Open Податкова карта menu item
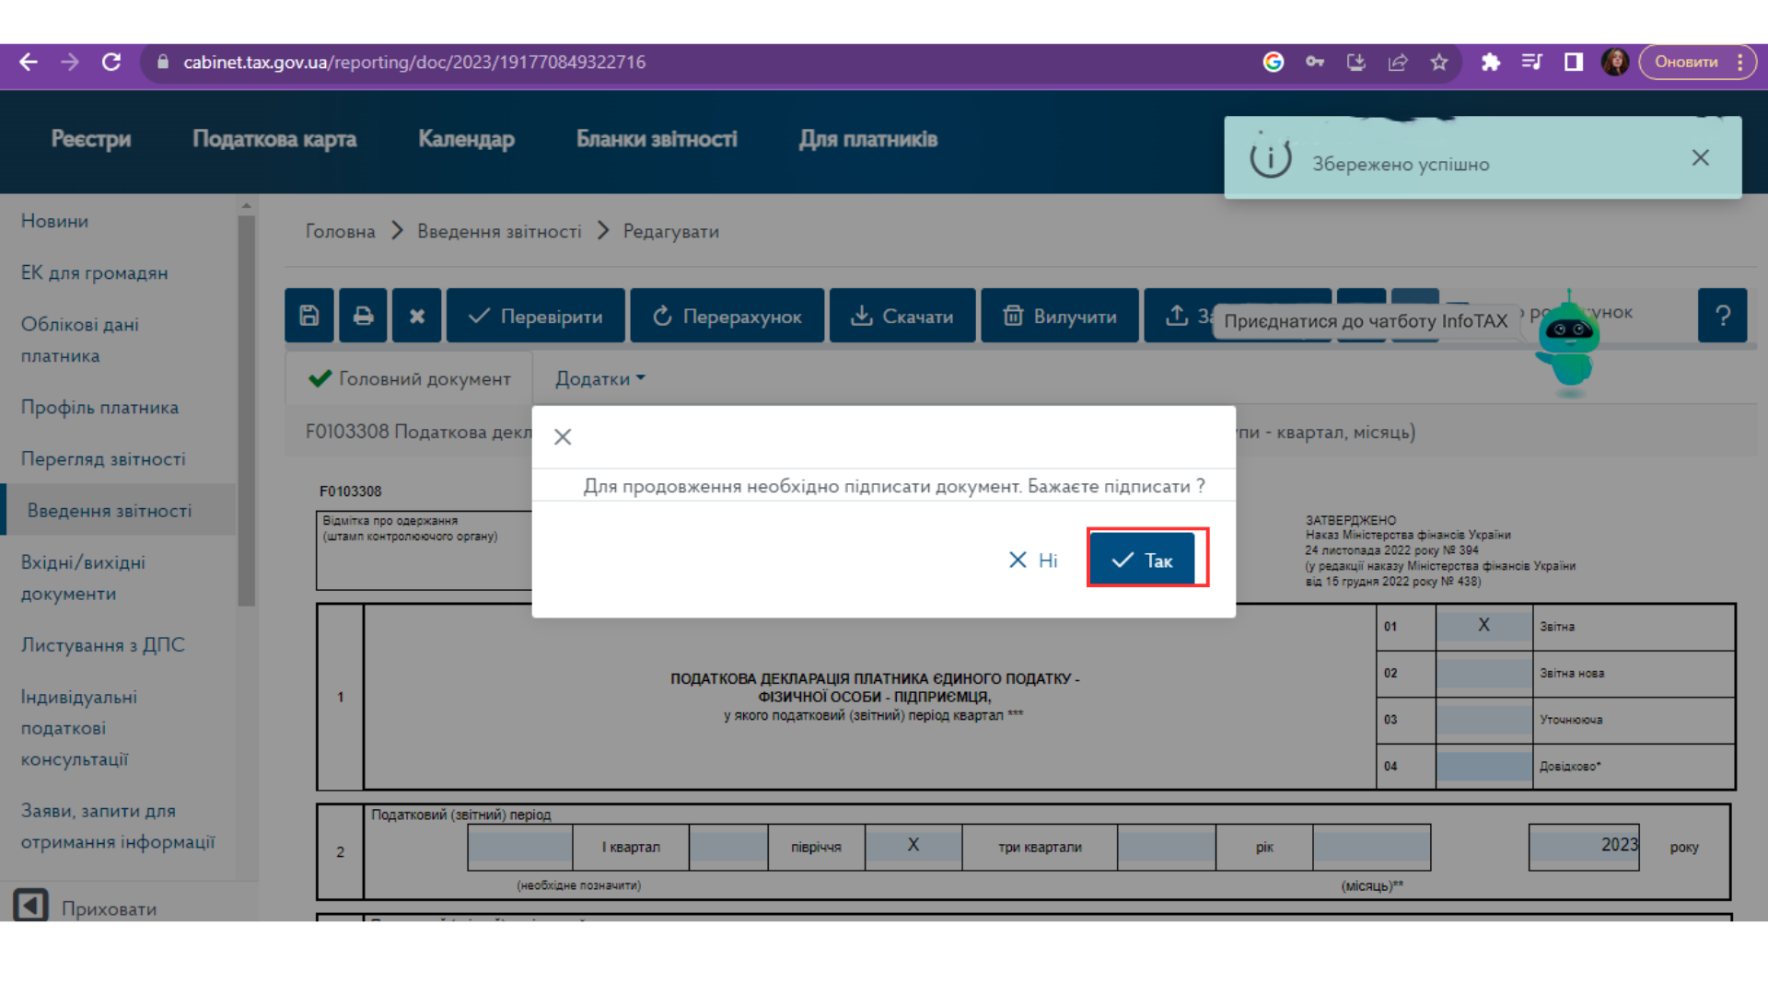The height and width of the screenshot is (994, 1768). coord(274,139)
